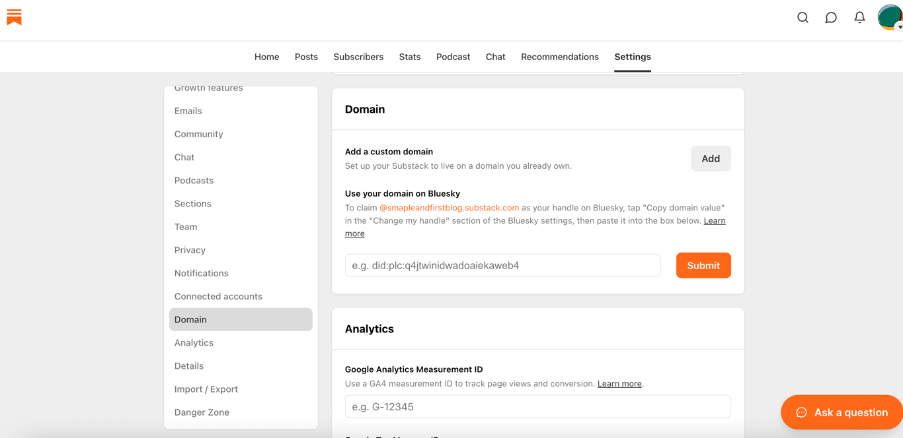This screenshot has height=438, width=903.
Task: Click the Substack logo icon
Action: point(15,17)
